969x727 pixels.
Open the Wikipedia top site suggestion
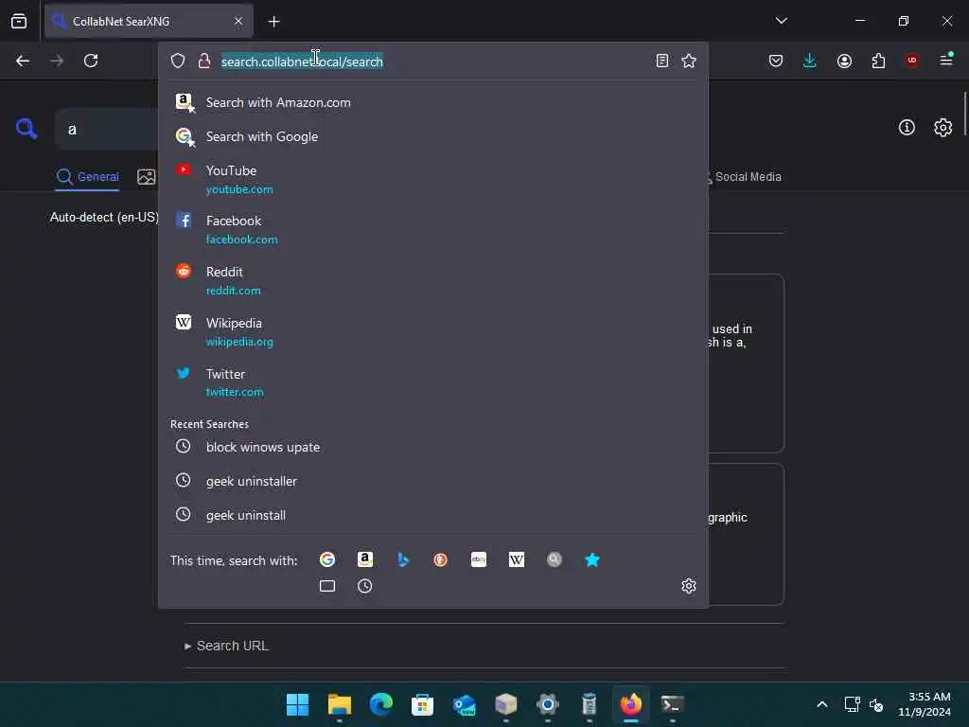(x=432, y=331)
